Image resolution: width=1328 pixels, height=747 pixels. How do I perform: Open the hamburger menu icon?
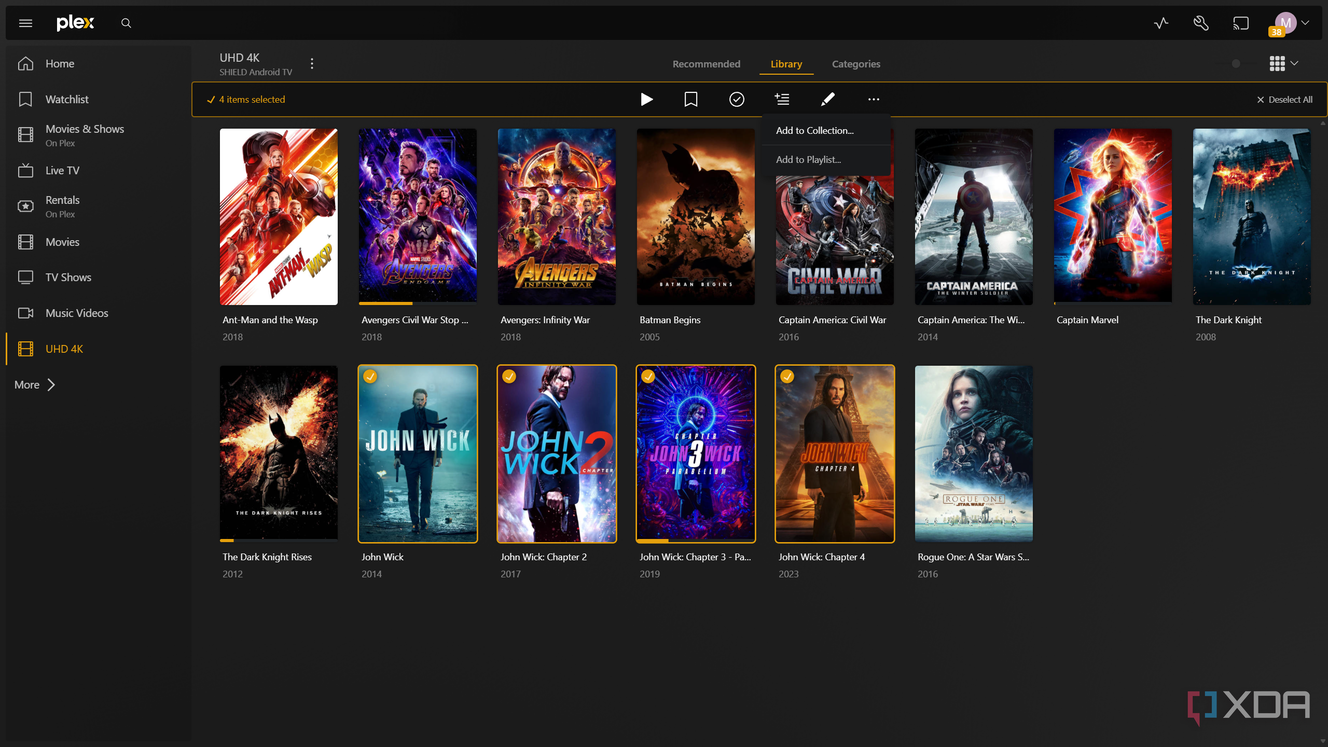click(25, 23)
